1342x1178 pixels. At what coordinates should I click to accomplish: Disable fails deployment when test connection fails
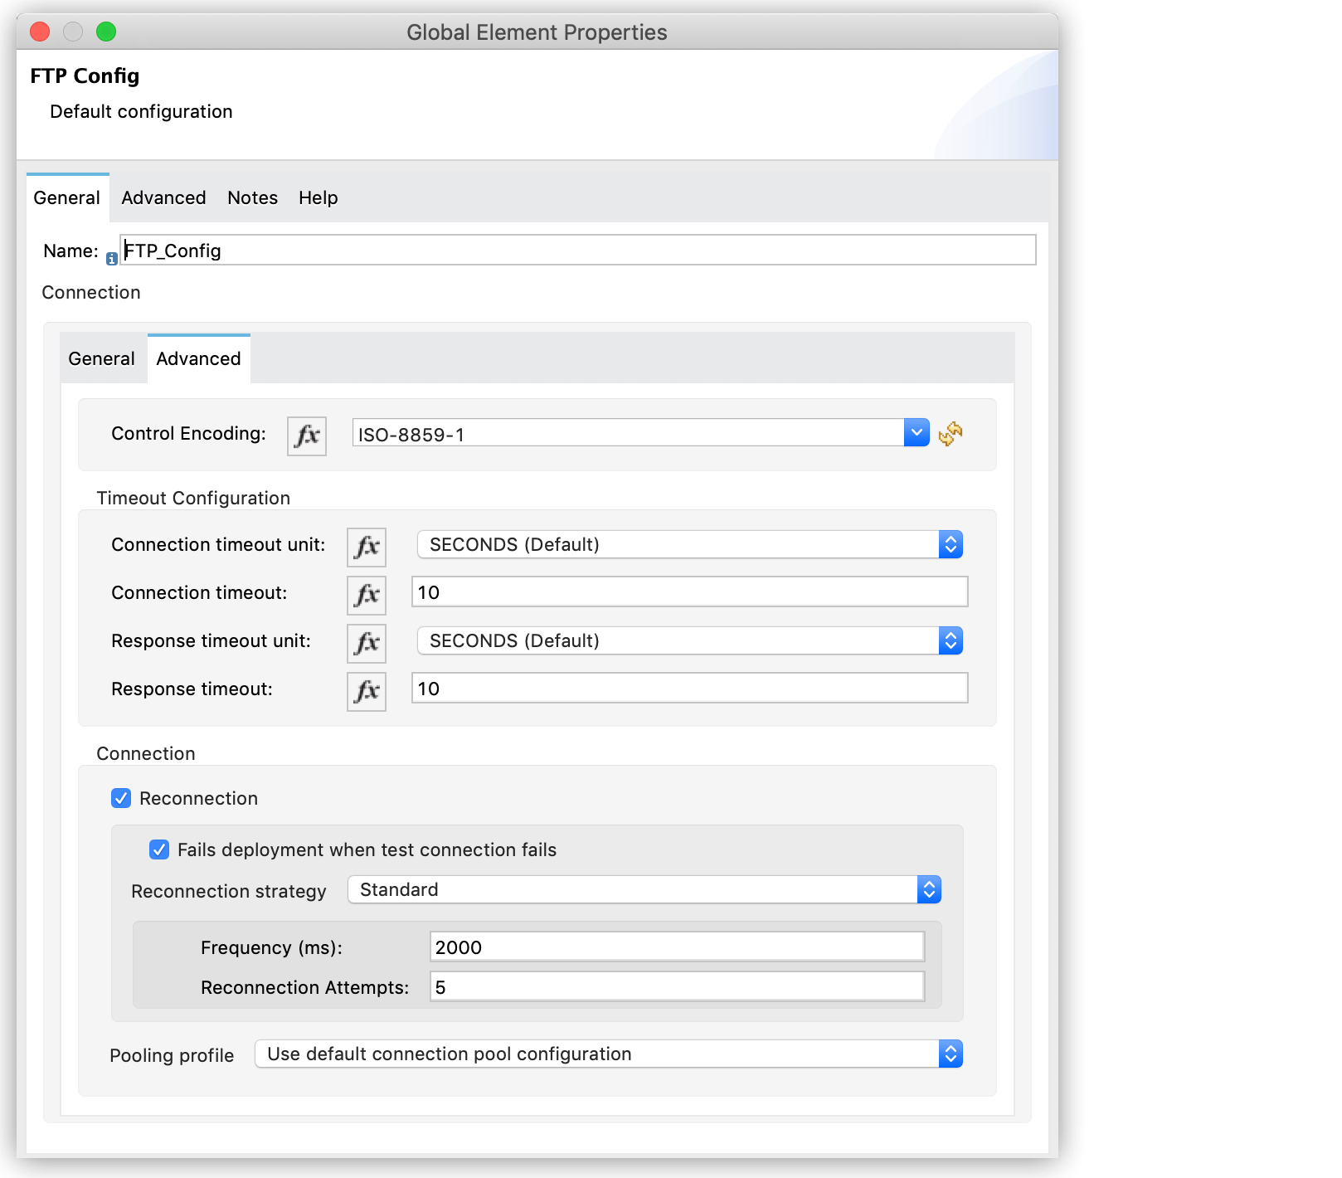tap(159, 849)
